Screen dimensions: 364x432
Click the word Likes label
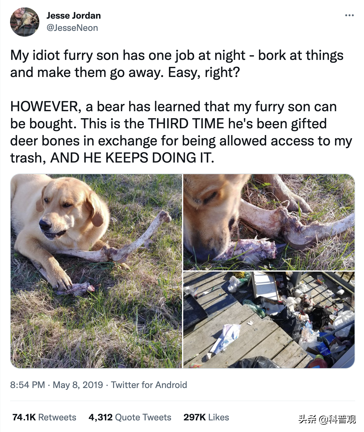click(219, 417)
